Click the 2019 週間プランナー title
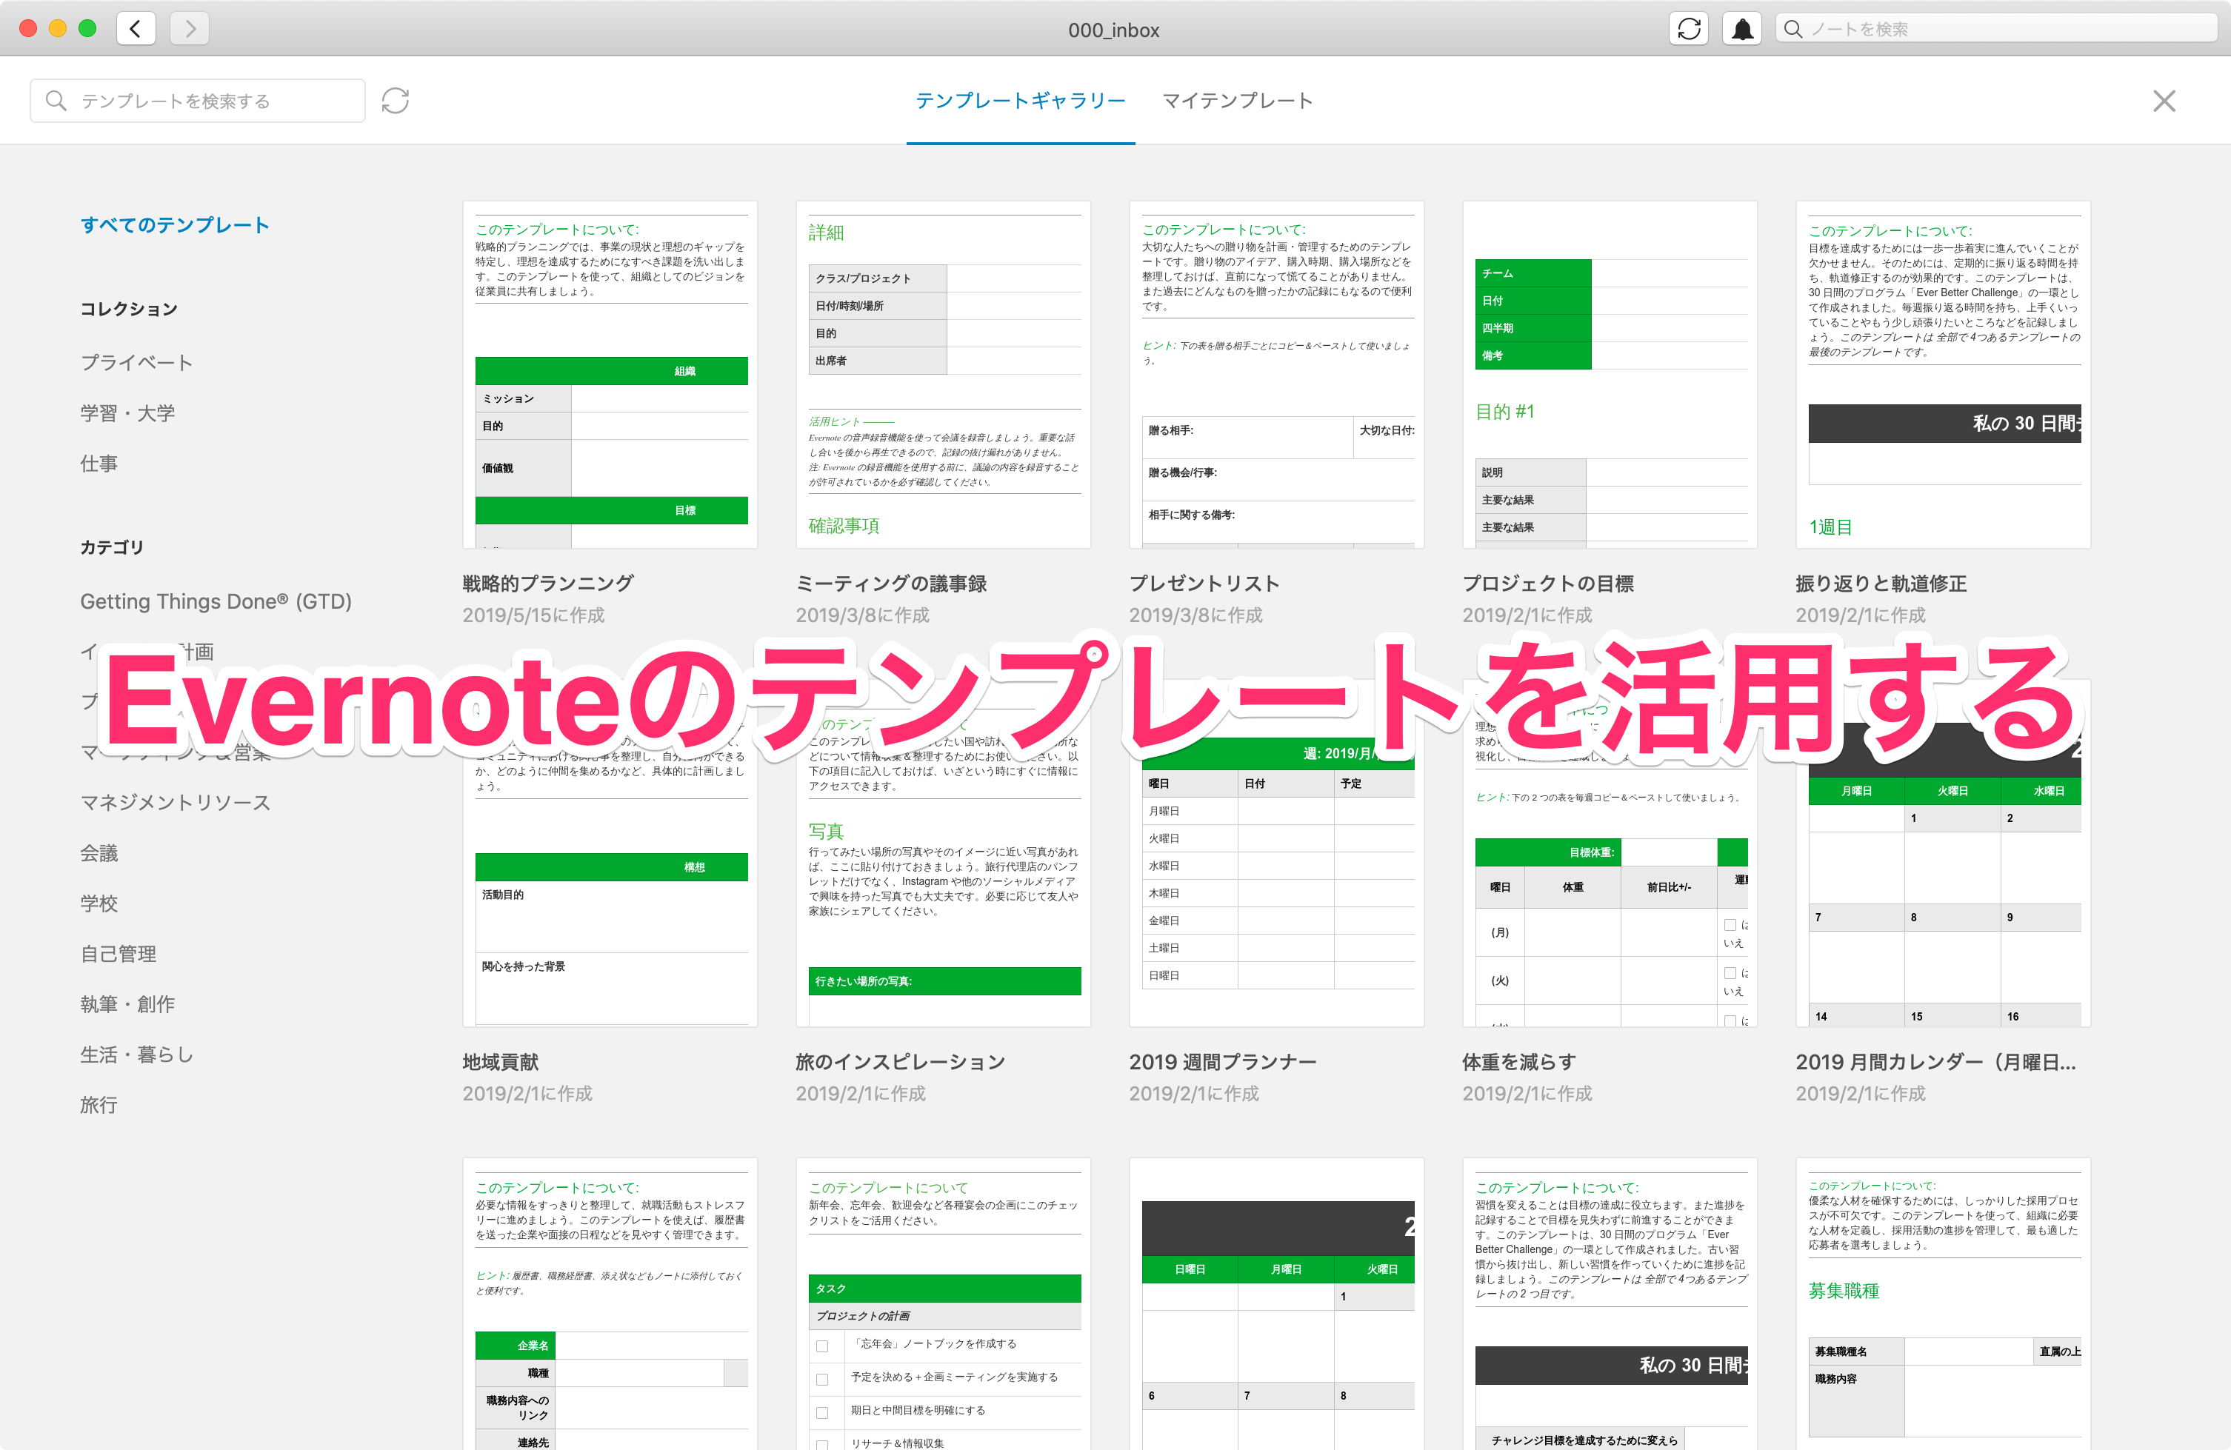This screenshot has width=2231, height=1450. (x=1224, y=1062)
